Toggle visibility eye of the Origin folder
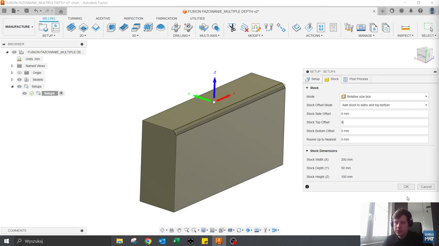This screenshot has height=246, width=439. [x=19, y=73]
